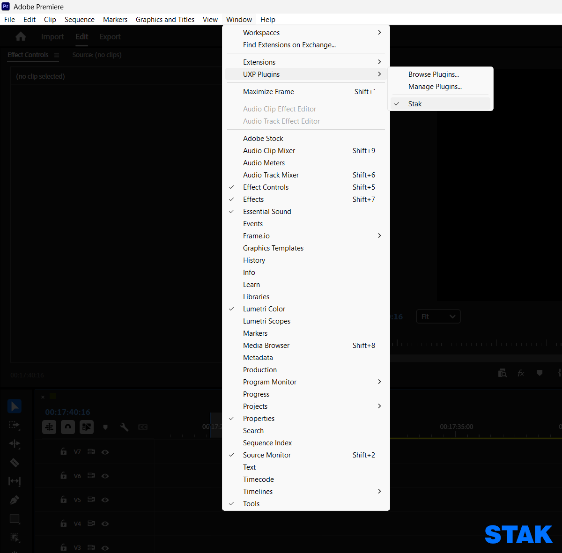This screenshot has height=553, width=562.
Task: Expand the Program Monitor submenu
Action: tap(306, 382)
